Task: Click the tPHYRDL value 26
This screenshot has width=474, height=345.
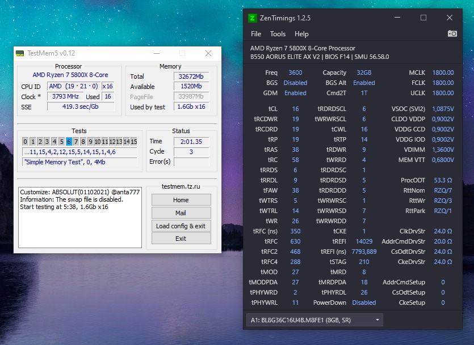Action: point(364,292)
